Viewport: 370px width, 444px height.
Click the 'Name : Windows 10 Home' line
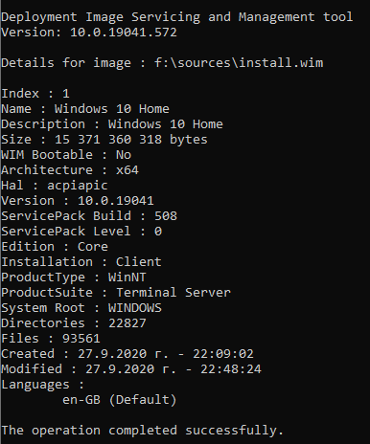point(85,109)
